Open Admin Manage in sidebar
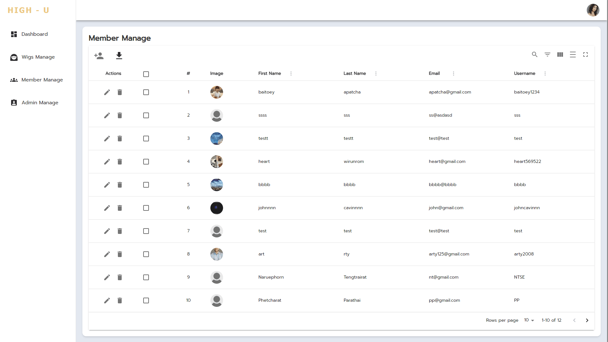The image size is (608, 342). click(x=40, y=103)
